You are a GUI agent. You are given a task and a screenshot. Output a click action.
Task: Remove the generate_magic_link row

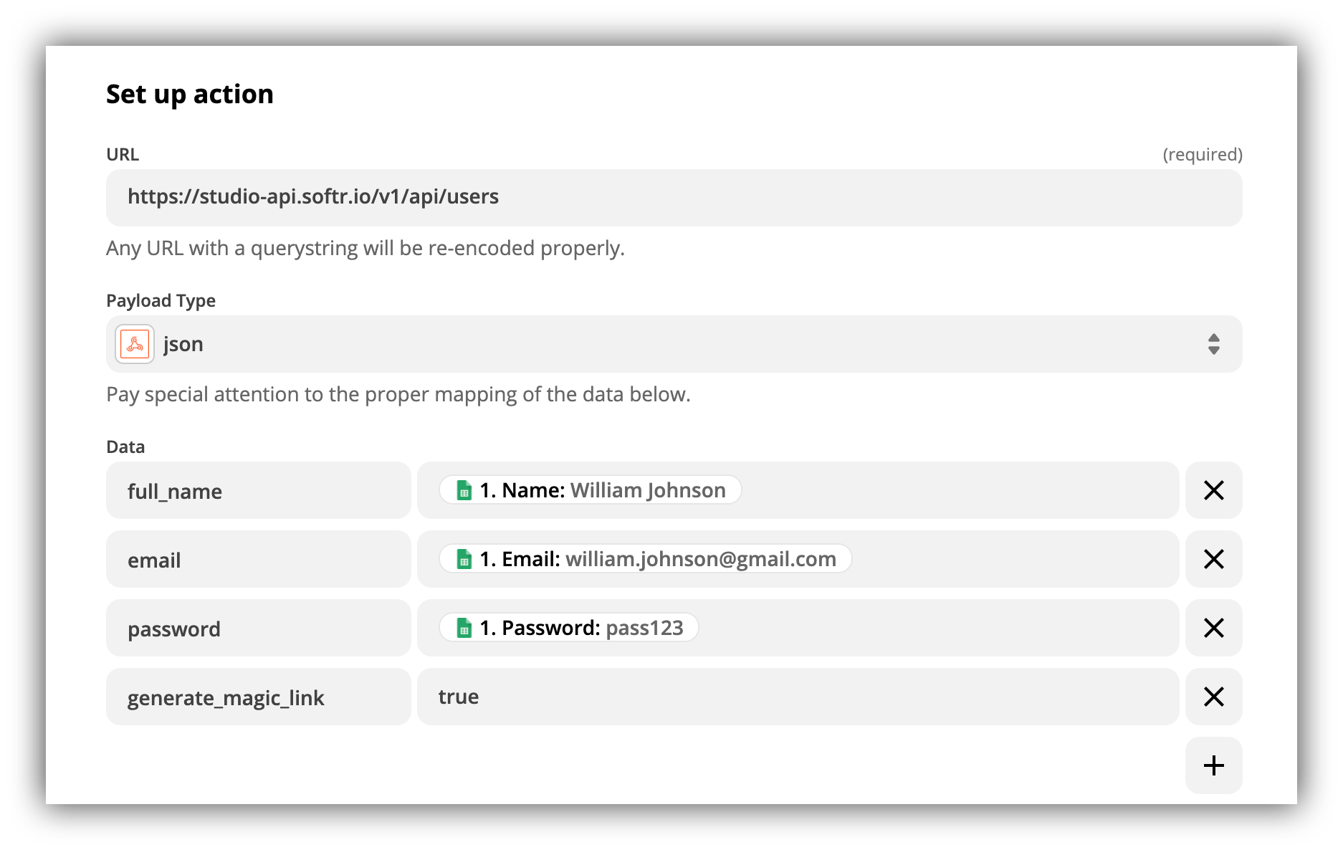(1213, 697)
